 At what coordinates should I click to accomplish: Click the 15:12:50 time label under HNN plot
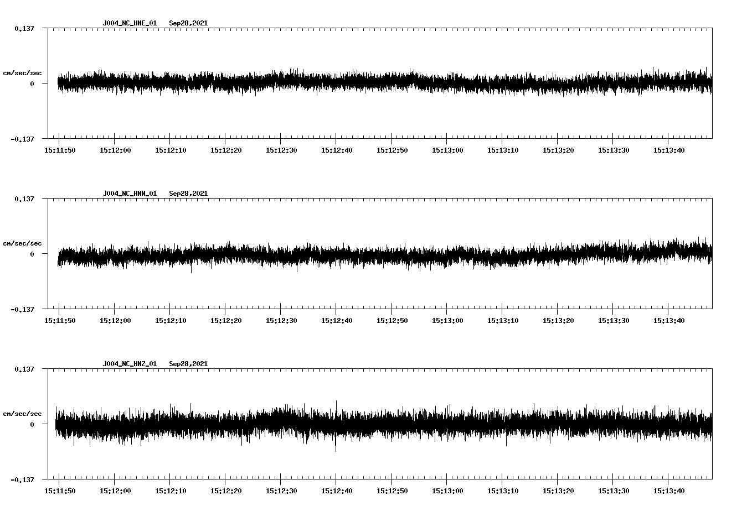click(x=392, y=321)
